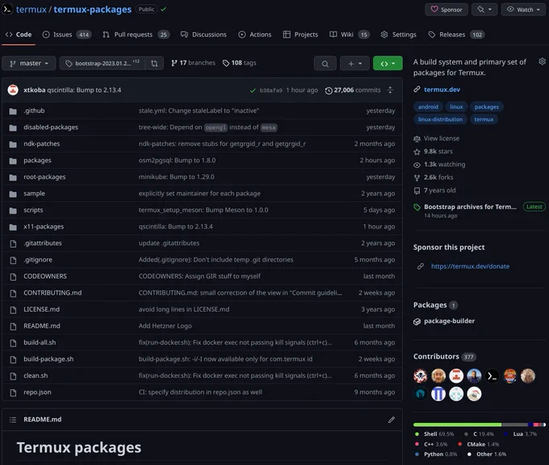Click the repo.json file icon
The image size is (549, 465).
(x=13, y=392)
